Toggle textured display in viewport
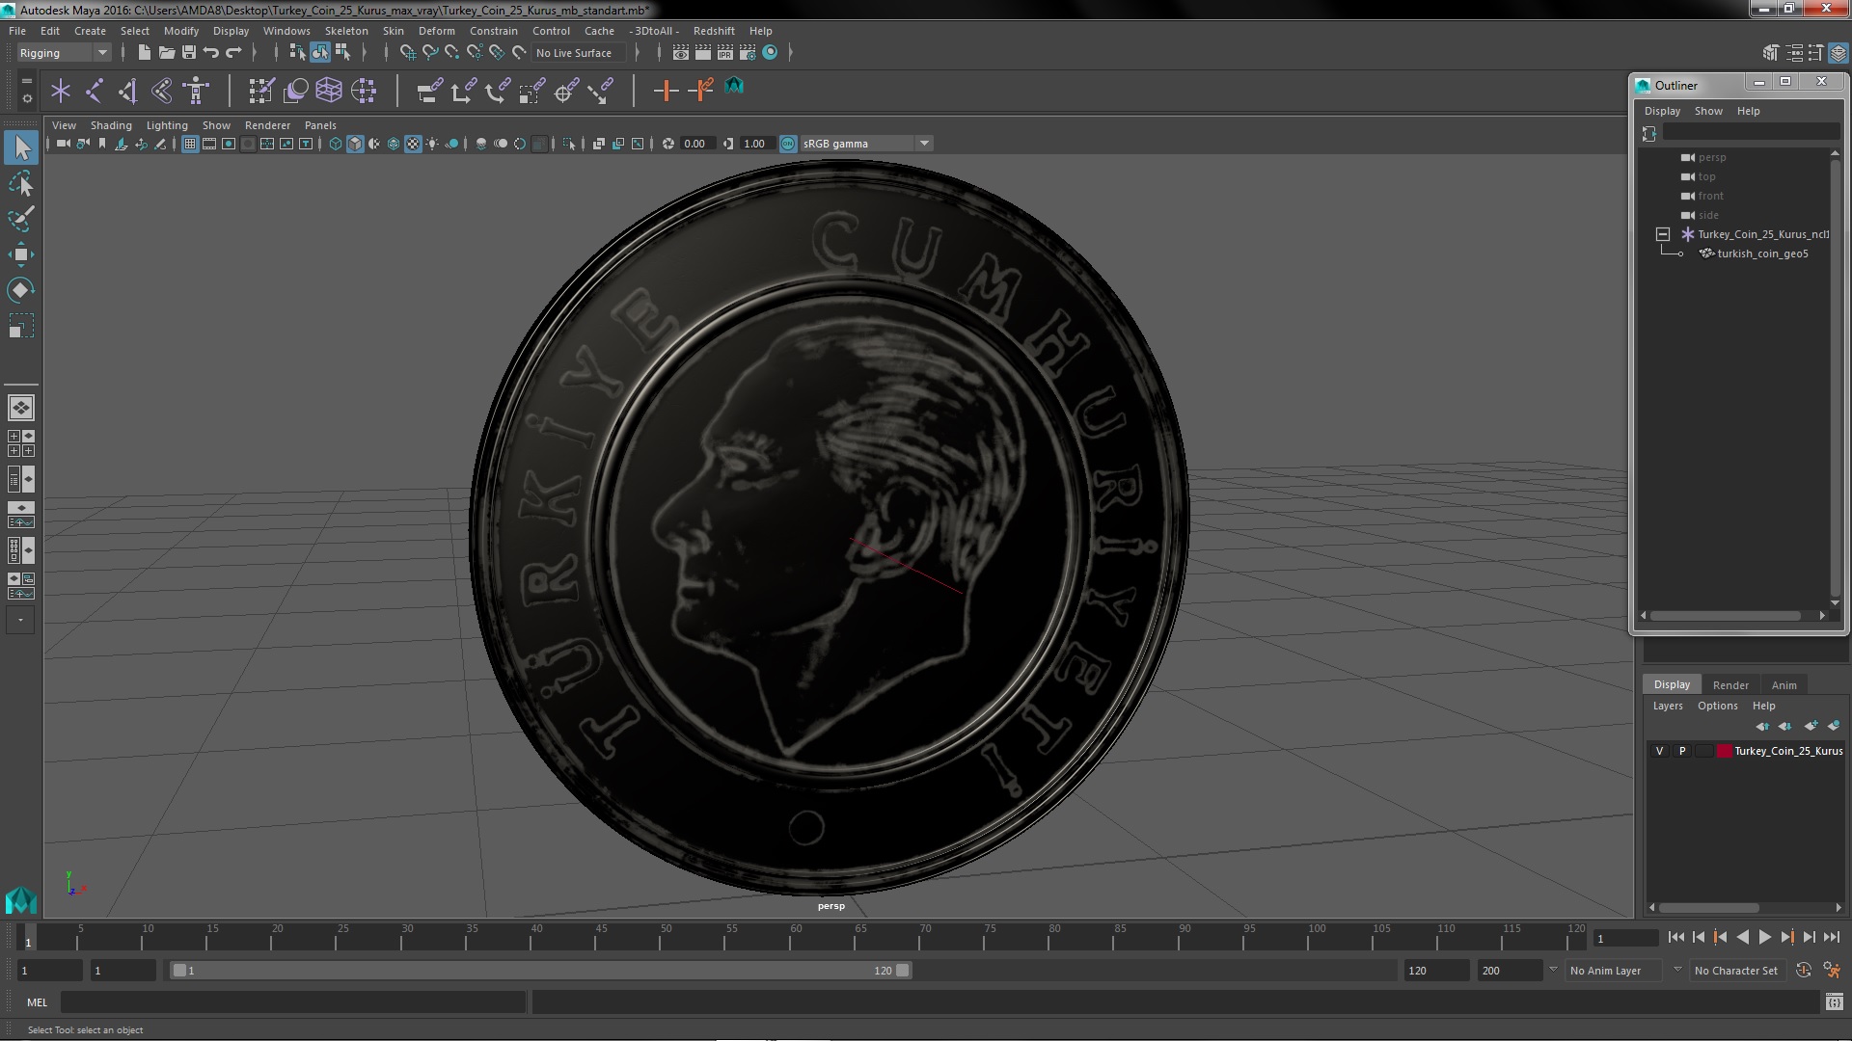Screen dimensions: 1852x1041 413,144
